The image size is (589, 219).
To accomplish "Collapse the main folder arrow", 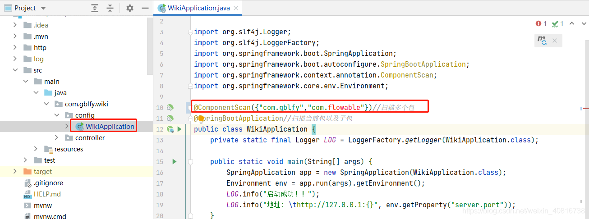I will pyautogui.click(x=26, y=82).
